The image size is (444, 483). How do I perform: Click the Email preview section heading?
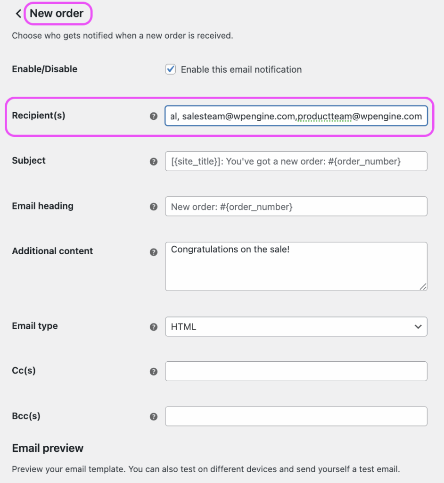click(48, 448)
